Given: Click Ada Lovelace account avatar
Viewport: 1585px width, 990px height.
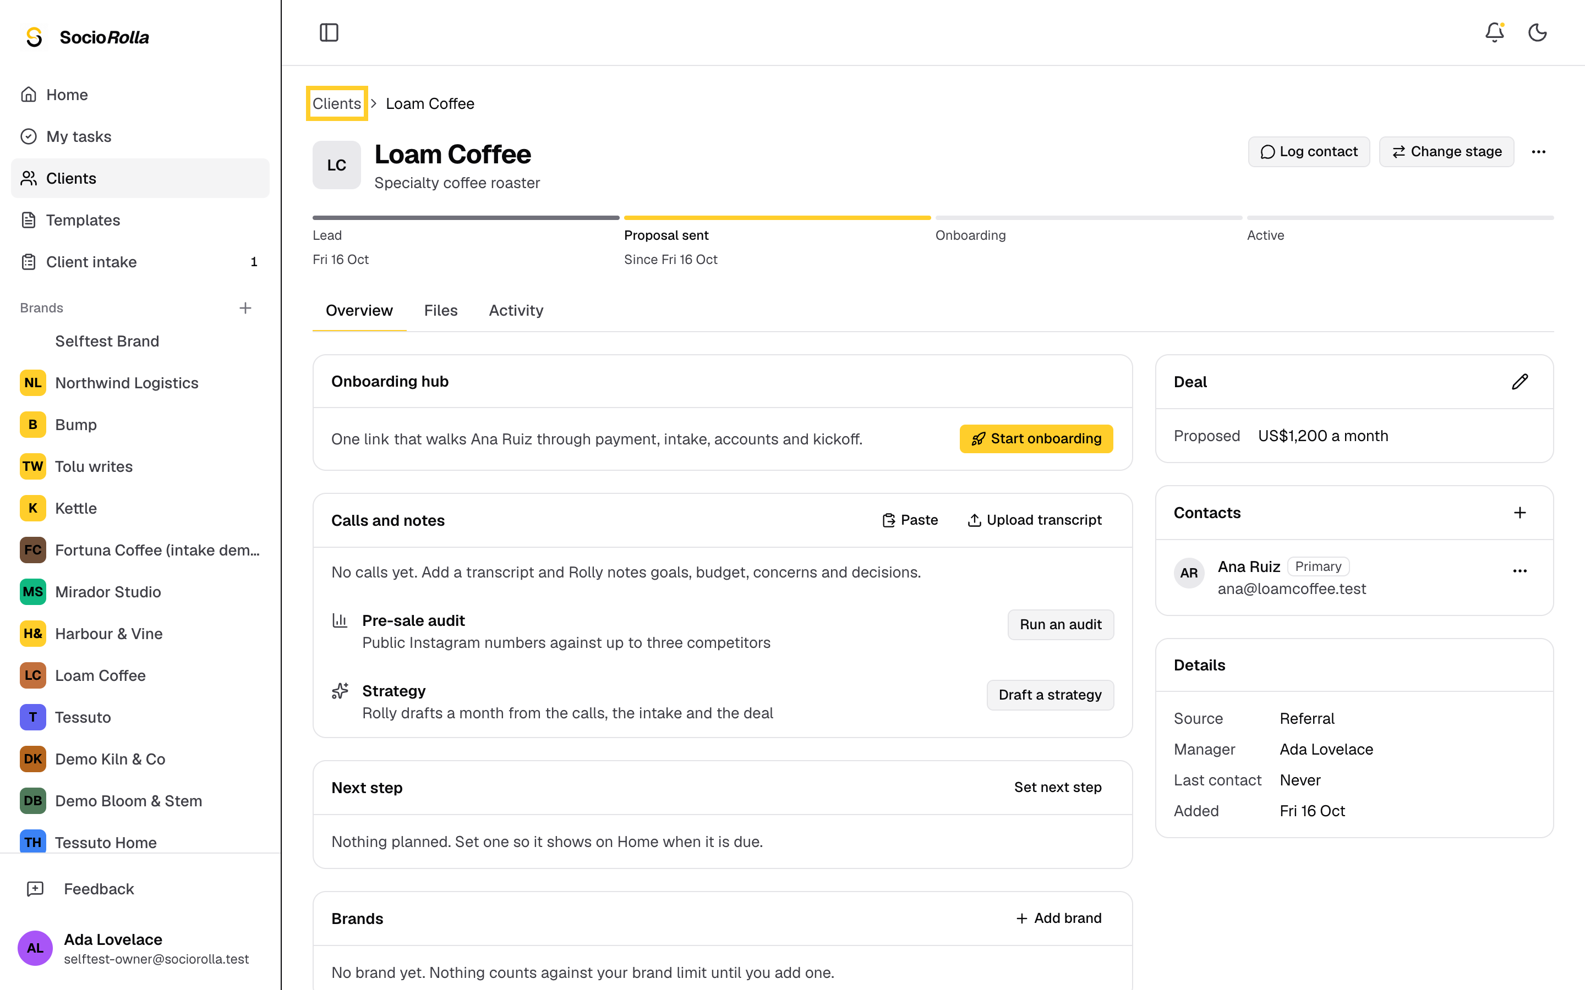Looking at the screenshot, I should [x=35, y=948].
